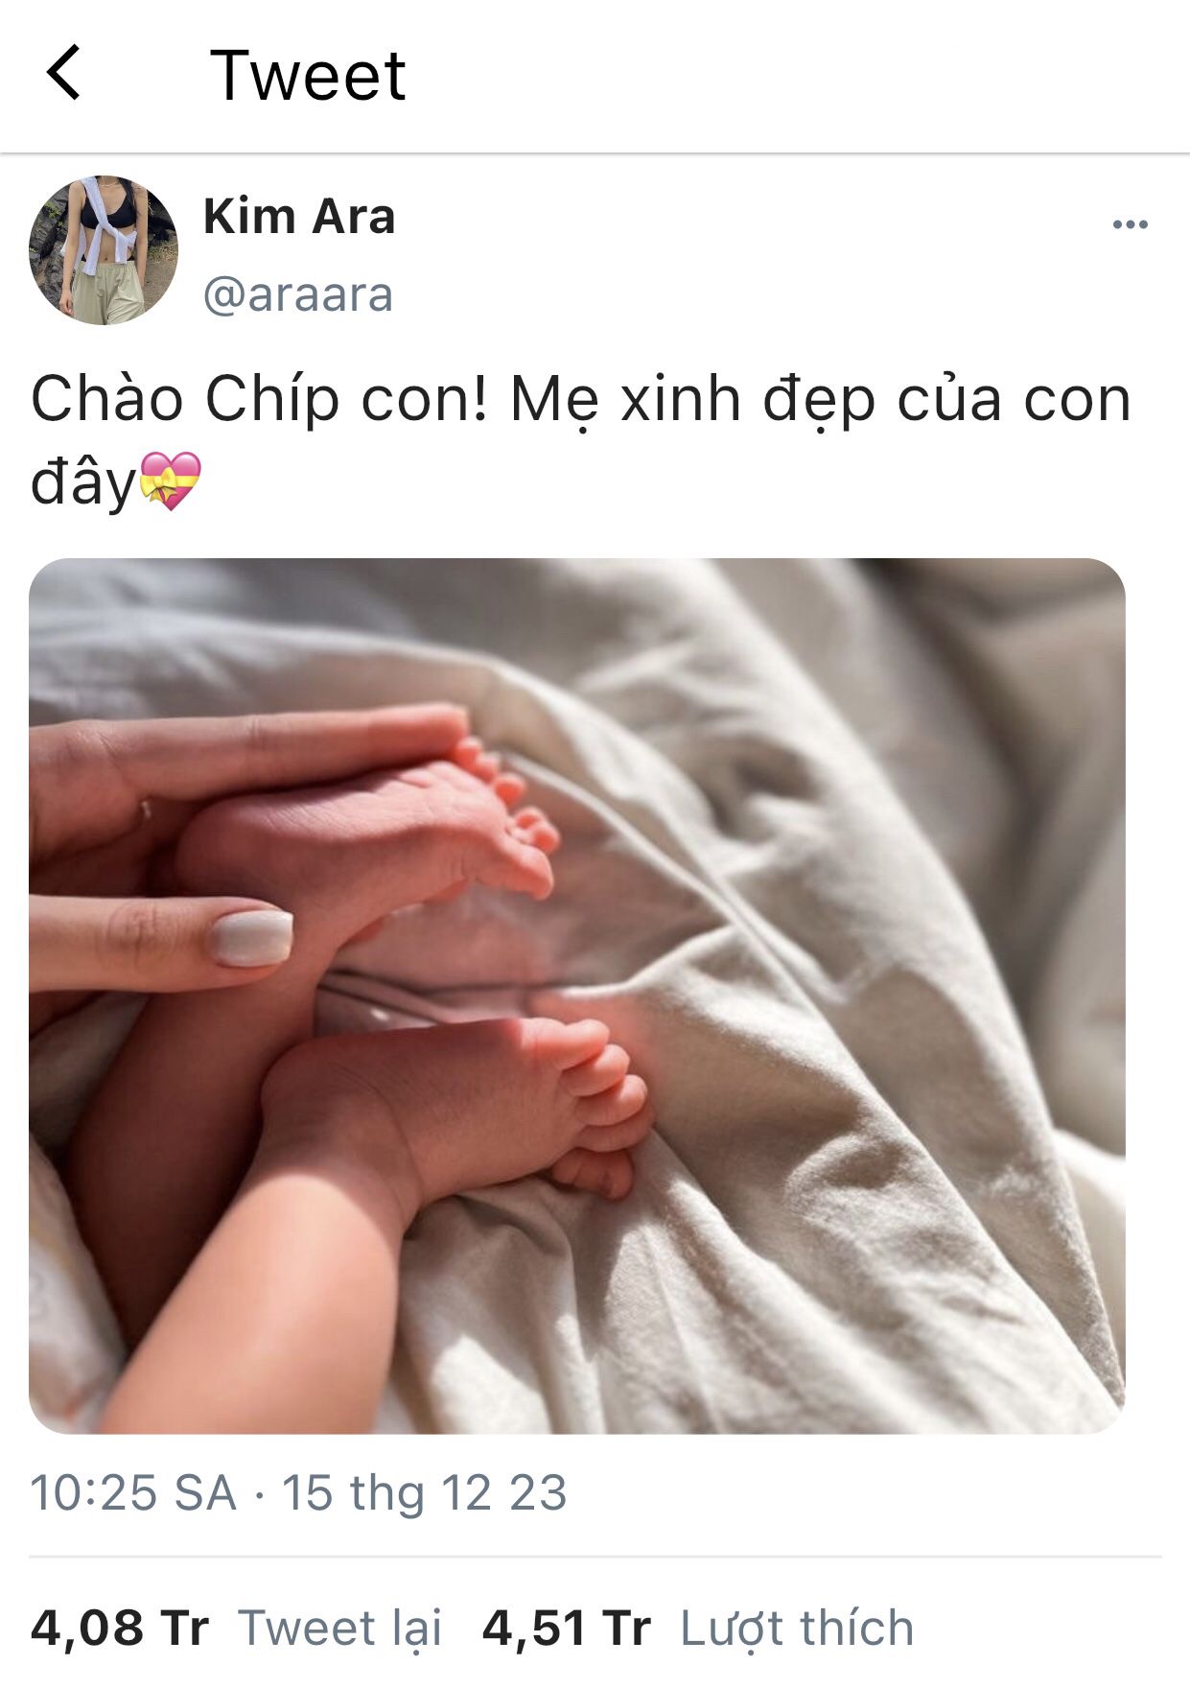Click the date '15 thg 12 23'
The image size is (1190, 1688).
424,1493
